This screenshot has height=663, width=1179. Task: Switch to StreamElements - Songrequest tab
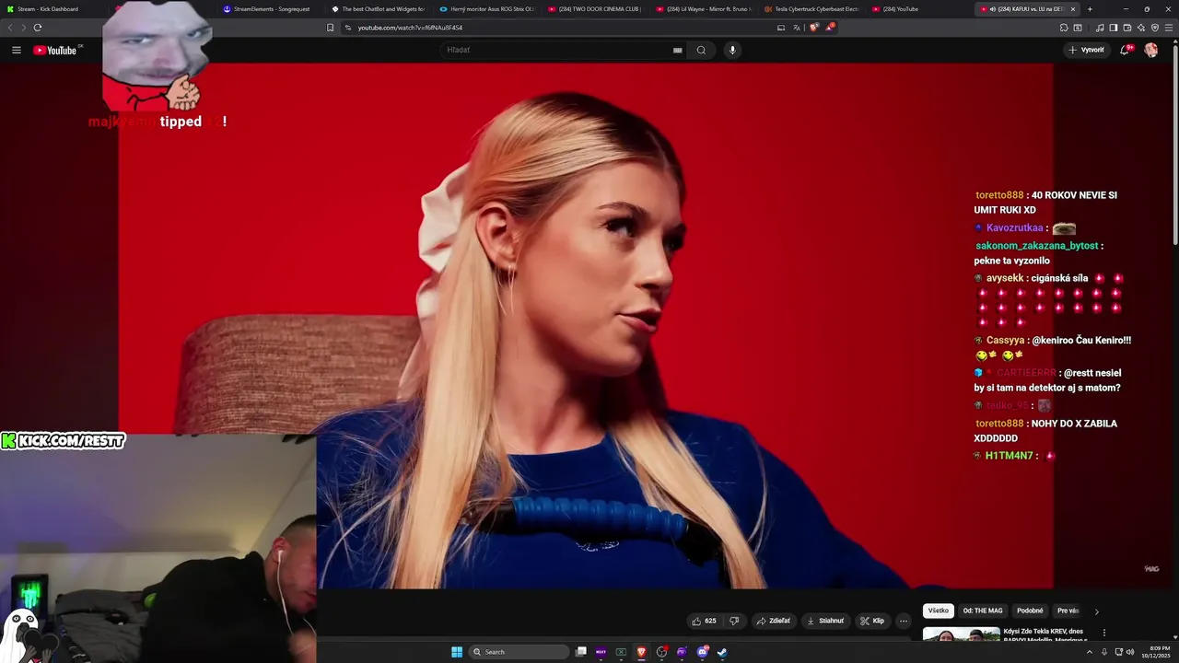tap(272, 9)
